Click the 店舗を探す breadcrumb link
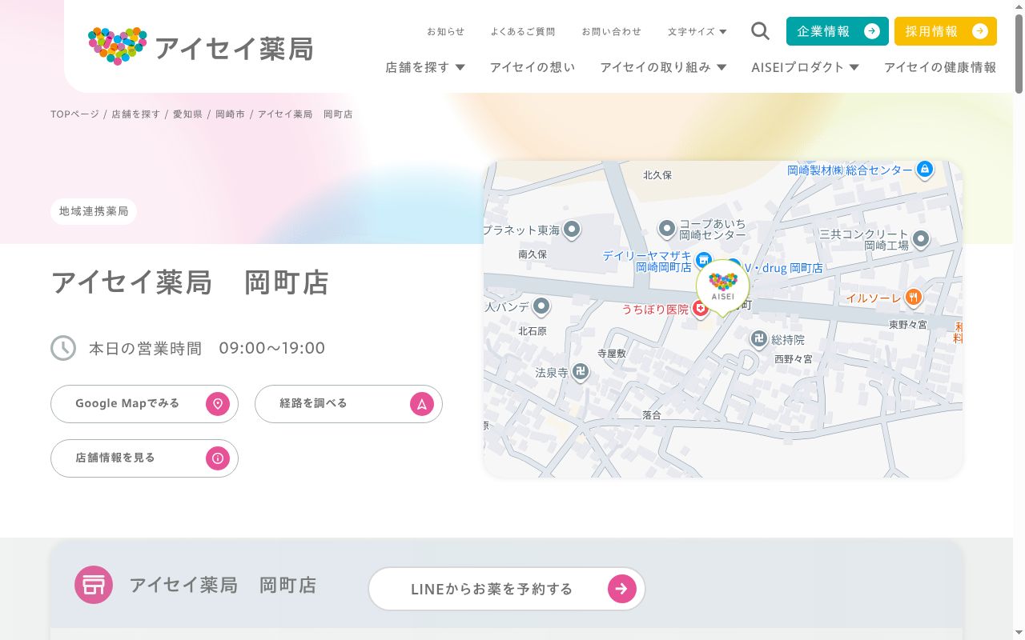1025x640 pixels. point(136,114)
